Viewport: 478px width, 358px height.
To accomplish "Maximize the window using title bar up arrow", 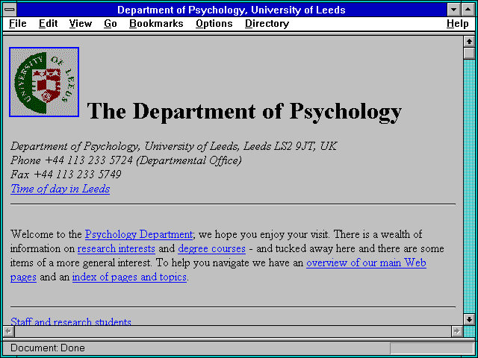I will (468, 10).
